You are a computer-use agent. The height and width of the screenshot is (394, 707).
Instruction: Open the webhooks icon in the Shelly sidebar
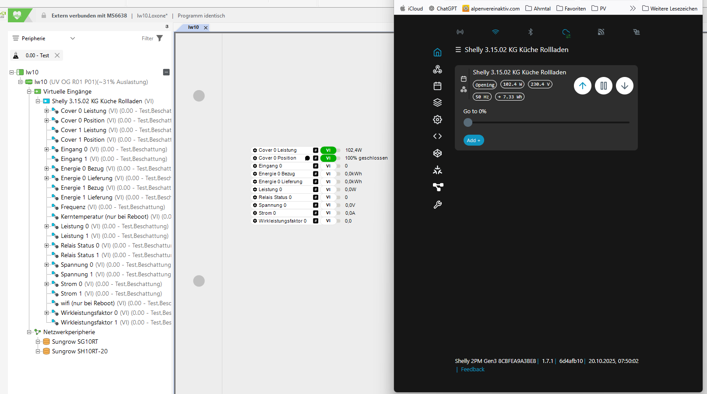437,69
